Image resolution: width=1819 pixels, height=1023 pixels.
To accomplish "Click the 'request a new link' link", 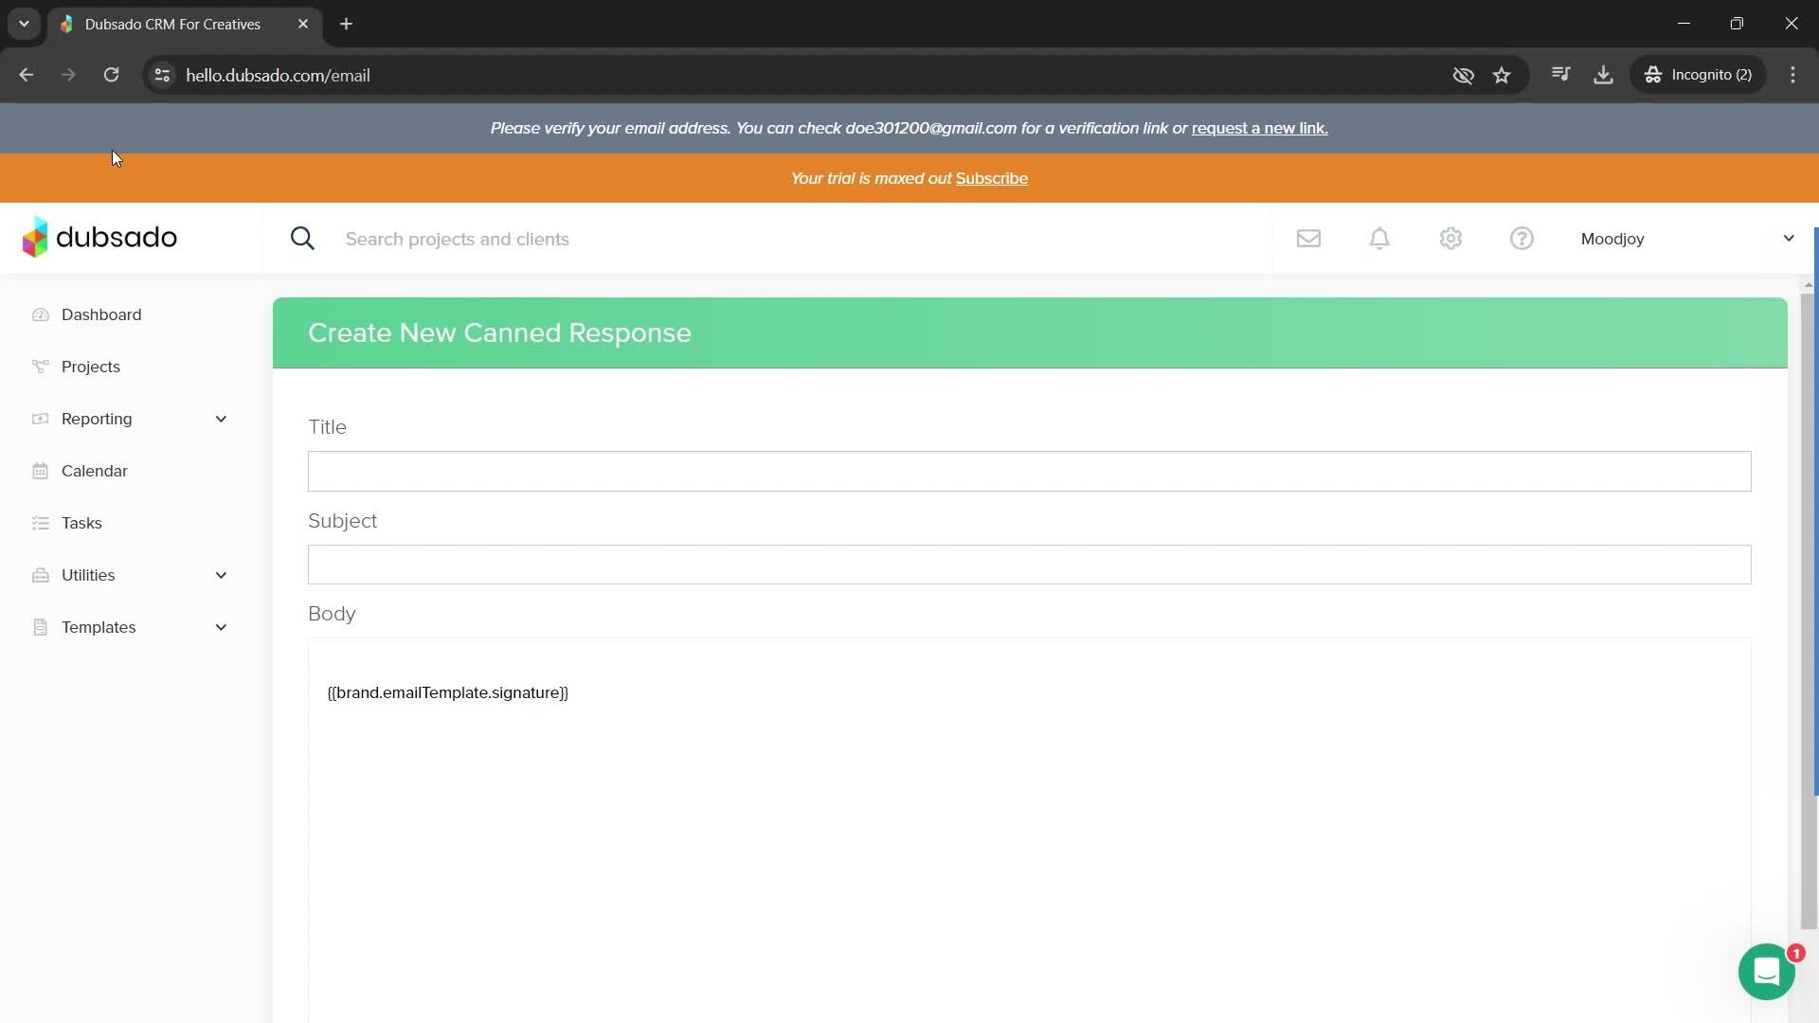I will [1259, 128].
